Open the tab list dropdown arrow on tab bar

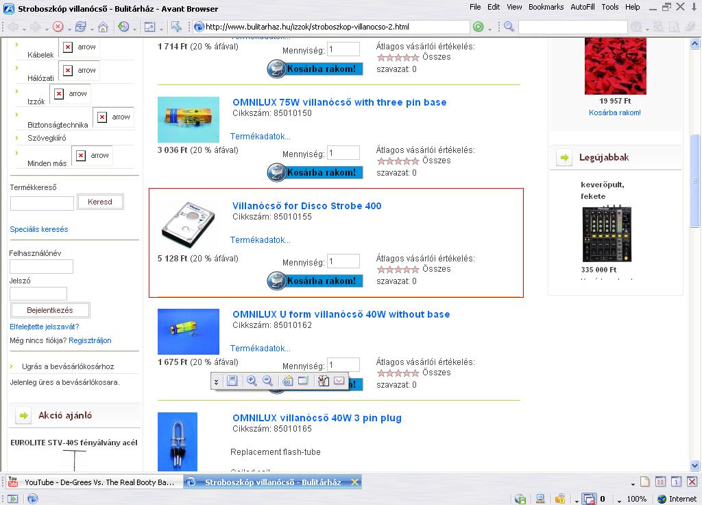[x=633, y=484]
